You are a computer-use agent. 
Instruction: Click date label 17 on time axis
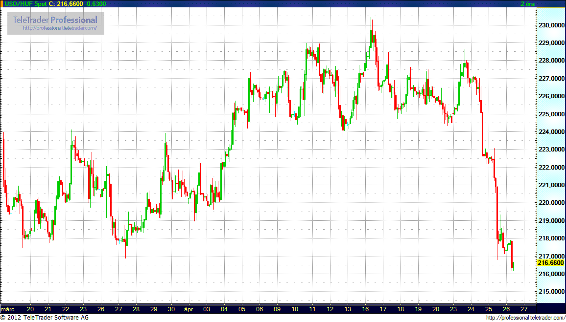[x=383, y=309]
